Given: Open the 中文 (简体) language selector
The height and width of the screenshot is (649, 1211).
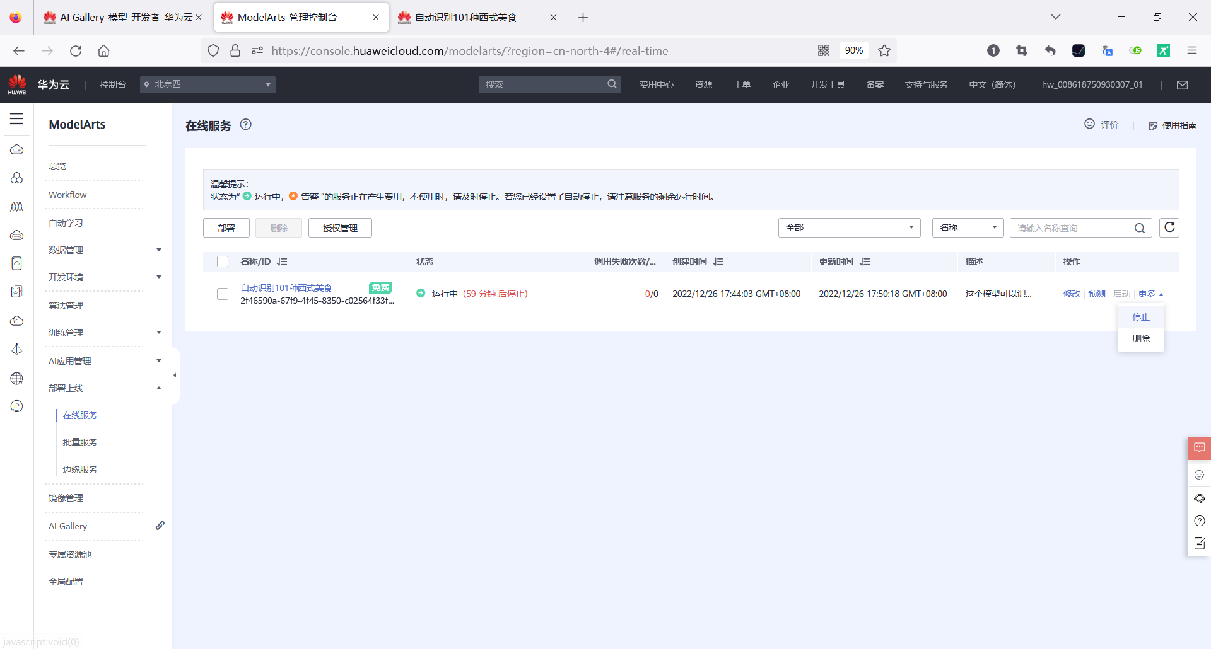Looking at the screenshot, I should pyautogui.click(x=992, y=84).
